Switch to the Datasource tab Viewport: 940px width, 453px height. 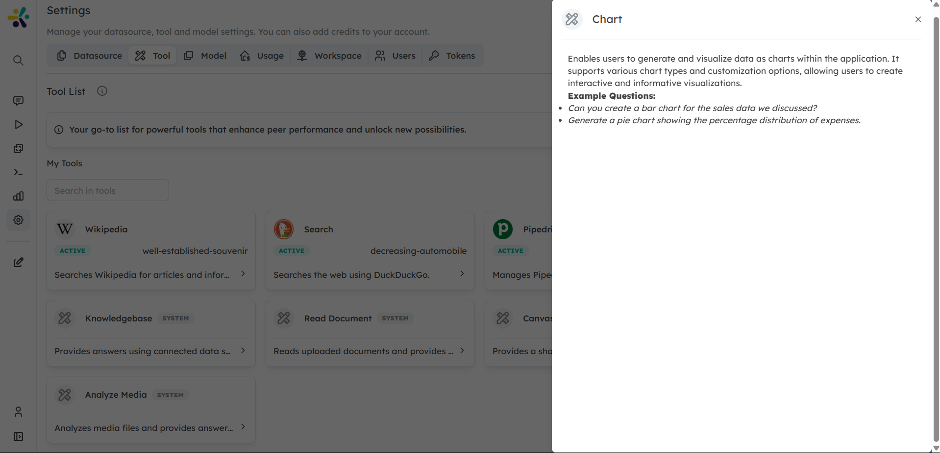90,56
